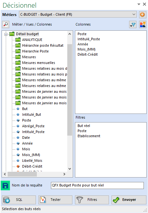Screen dimensions: 148x213
Task: Open the Métiers C-BUDGET dropdown
Action: click(x=78, y=14)
